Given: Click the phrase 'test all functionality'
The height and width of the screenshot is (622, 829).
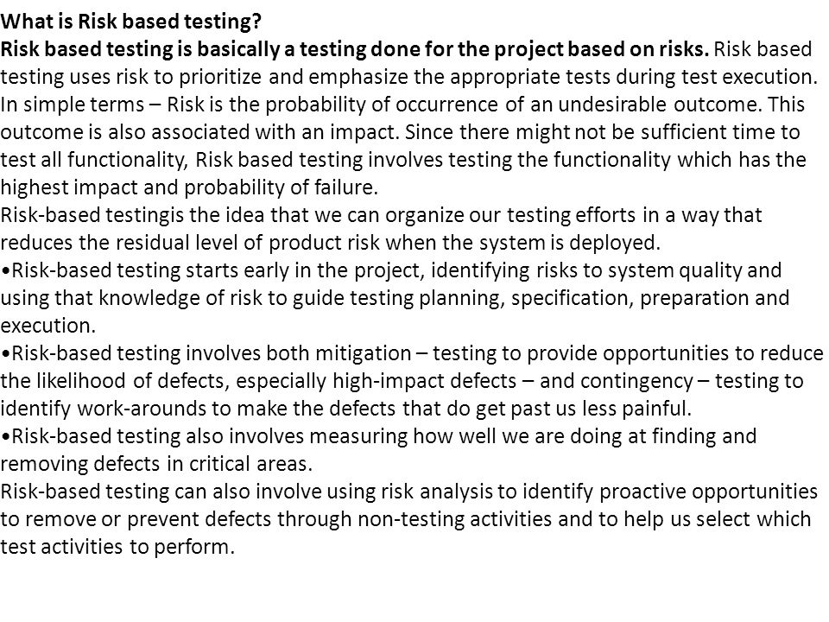Looking at the screenshot, I should click(94, 160).
